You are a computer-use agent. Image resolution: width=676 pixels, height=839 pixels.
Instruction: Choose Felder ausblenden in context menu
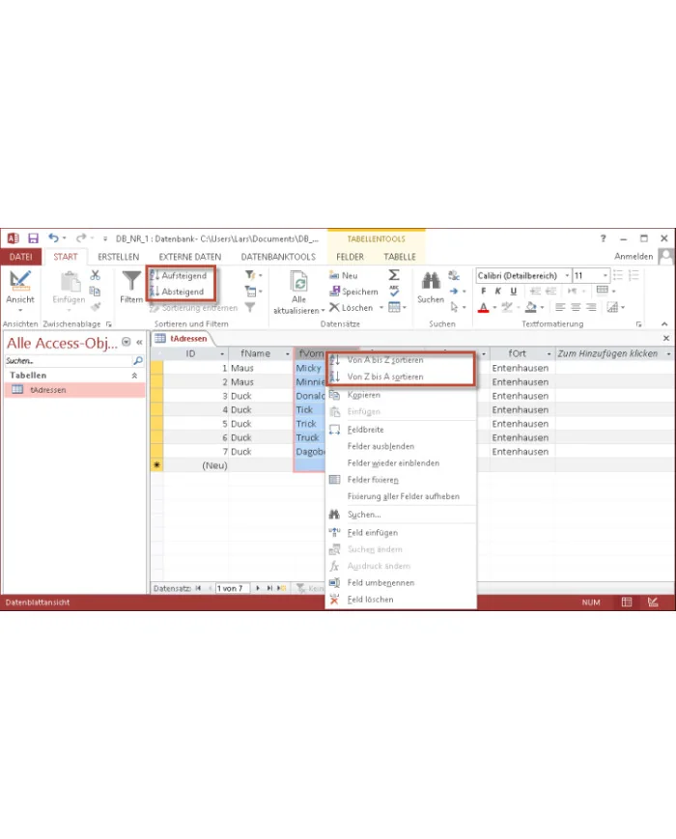pyautogui.click(x=401, y=446)
